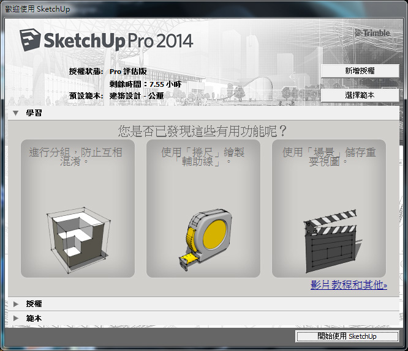The image size is (408, 351).
Task: Open the 選擇範本 button
Action: tap(360, 95)
